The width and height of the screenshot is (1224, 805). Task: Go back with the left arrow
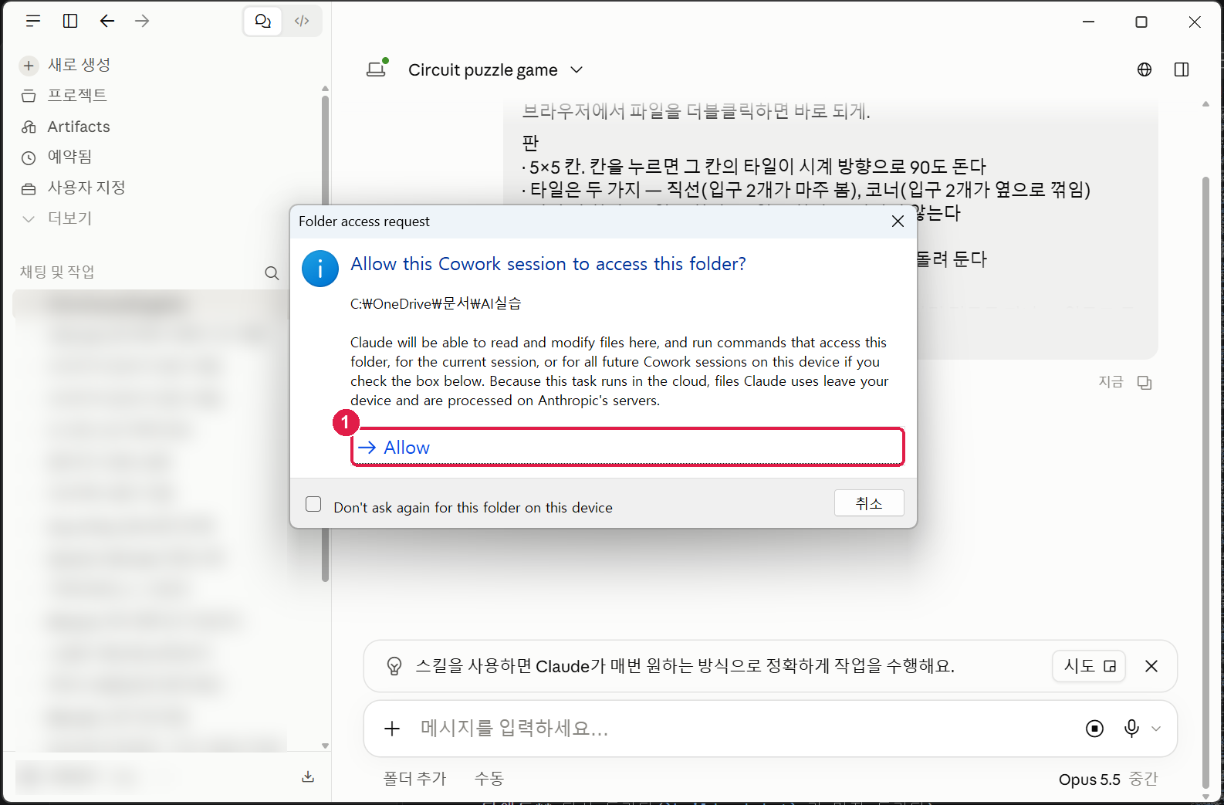point(107,21)
